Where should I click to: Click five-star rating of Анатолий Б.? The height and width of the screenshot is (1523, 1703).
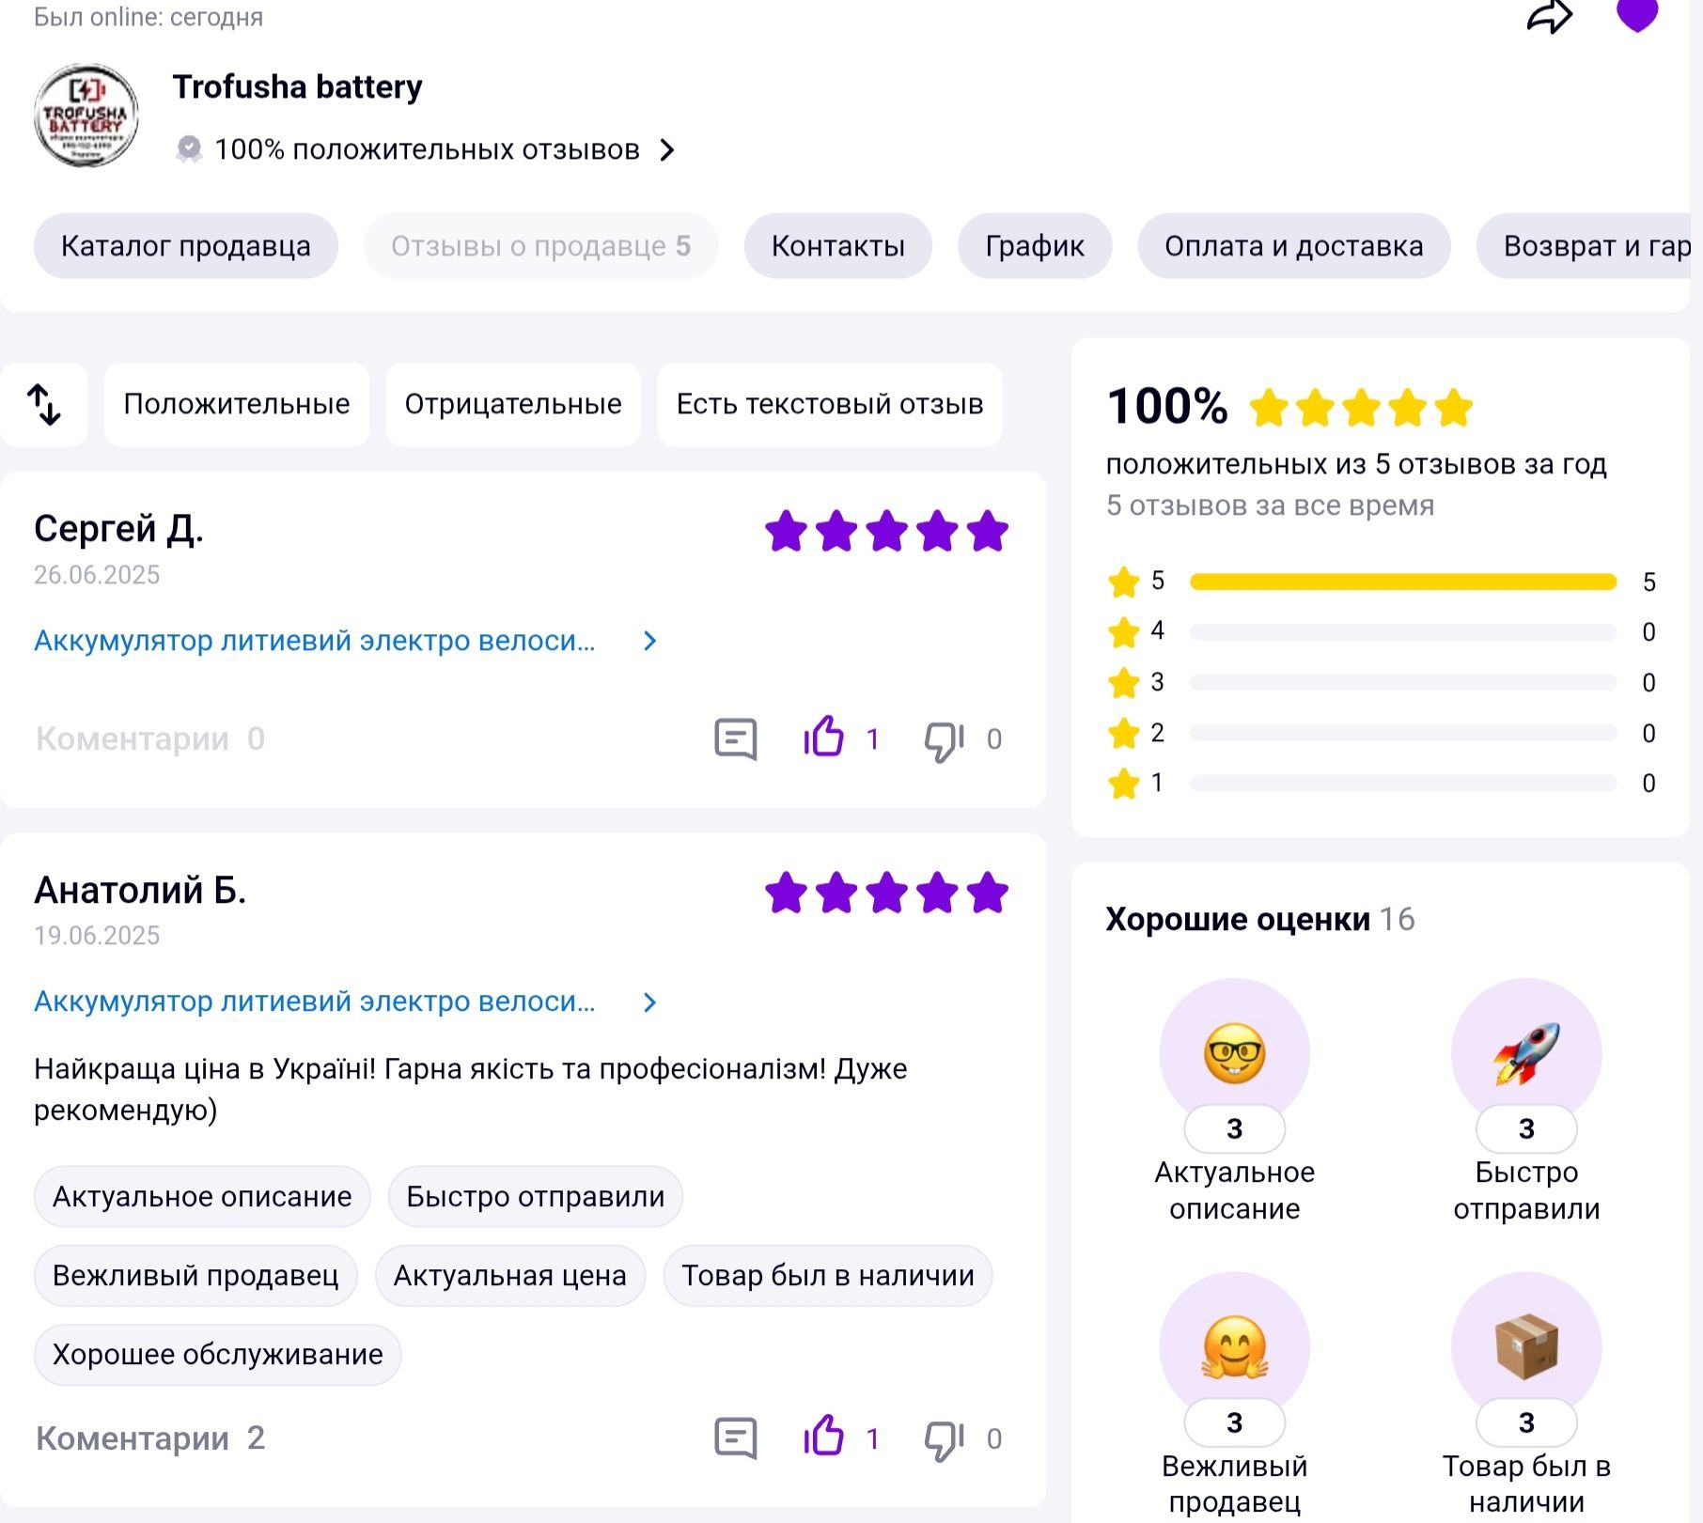[x=886, y=893]
